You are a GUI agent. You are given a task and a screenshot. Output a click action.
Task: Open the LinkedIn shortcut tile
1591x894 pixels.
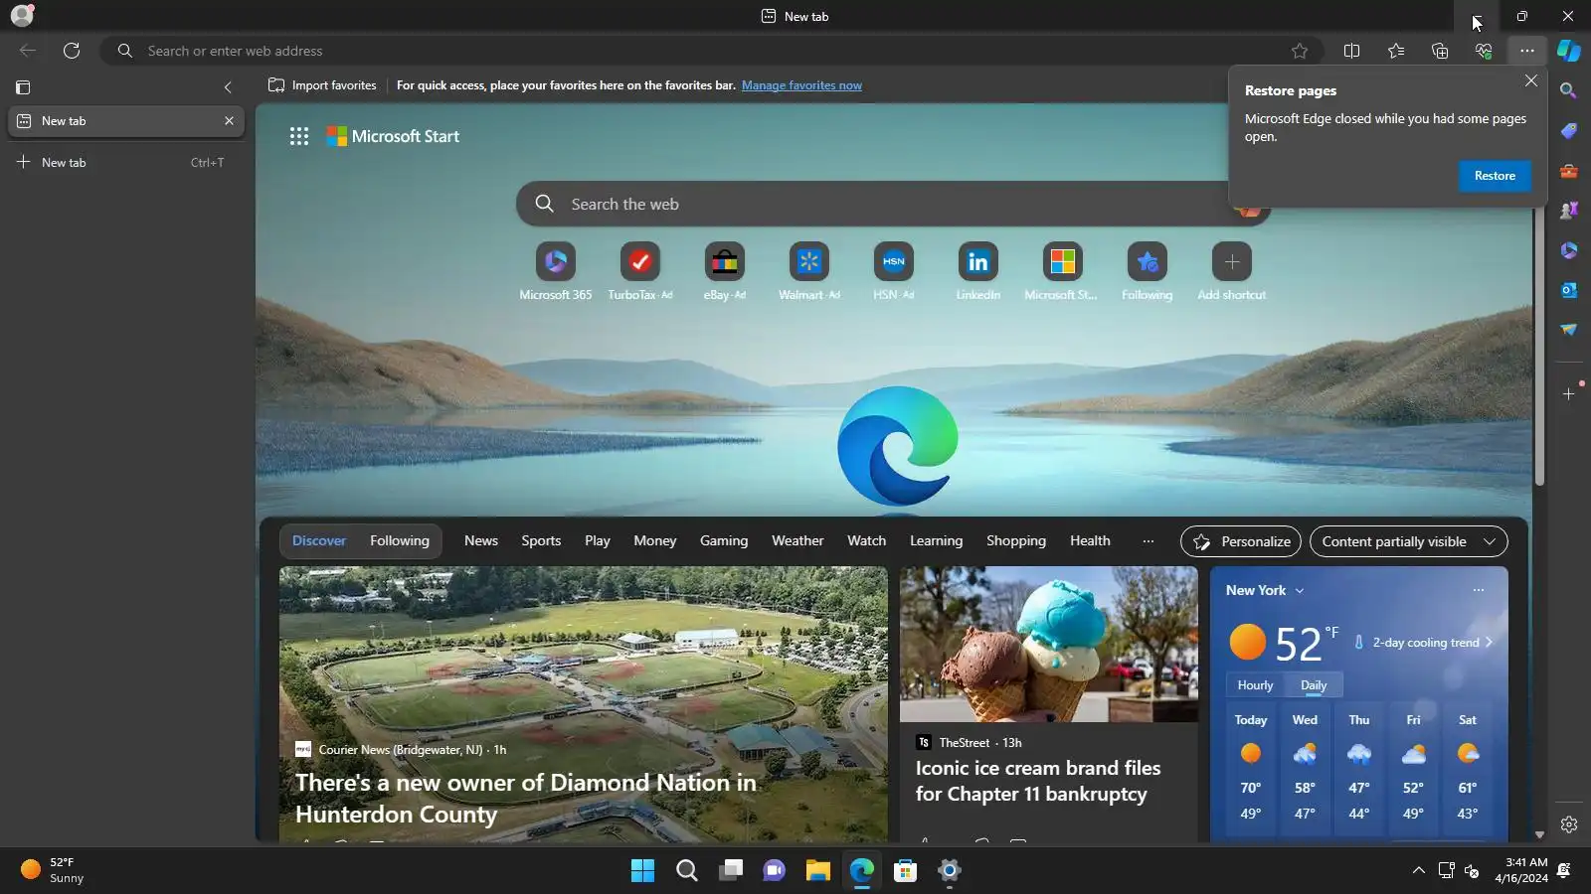tap(978, 271)
